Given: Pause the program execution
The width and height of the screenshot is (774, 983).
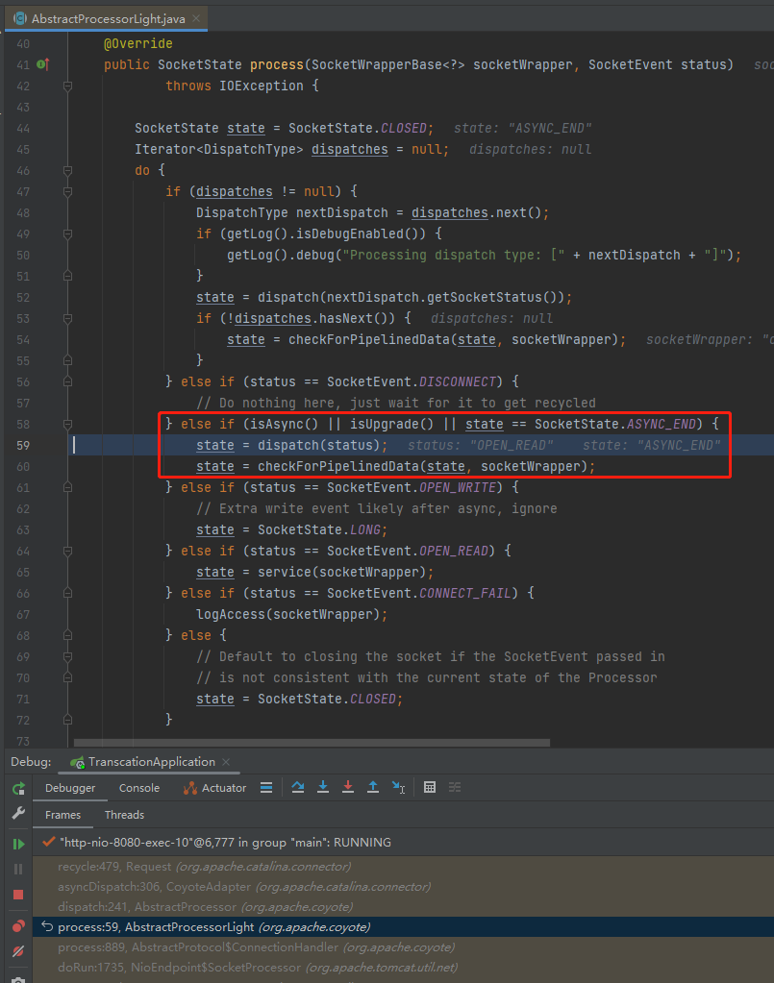Looking at the screenshot, I should [18, 869].
